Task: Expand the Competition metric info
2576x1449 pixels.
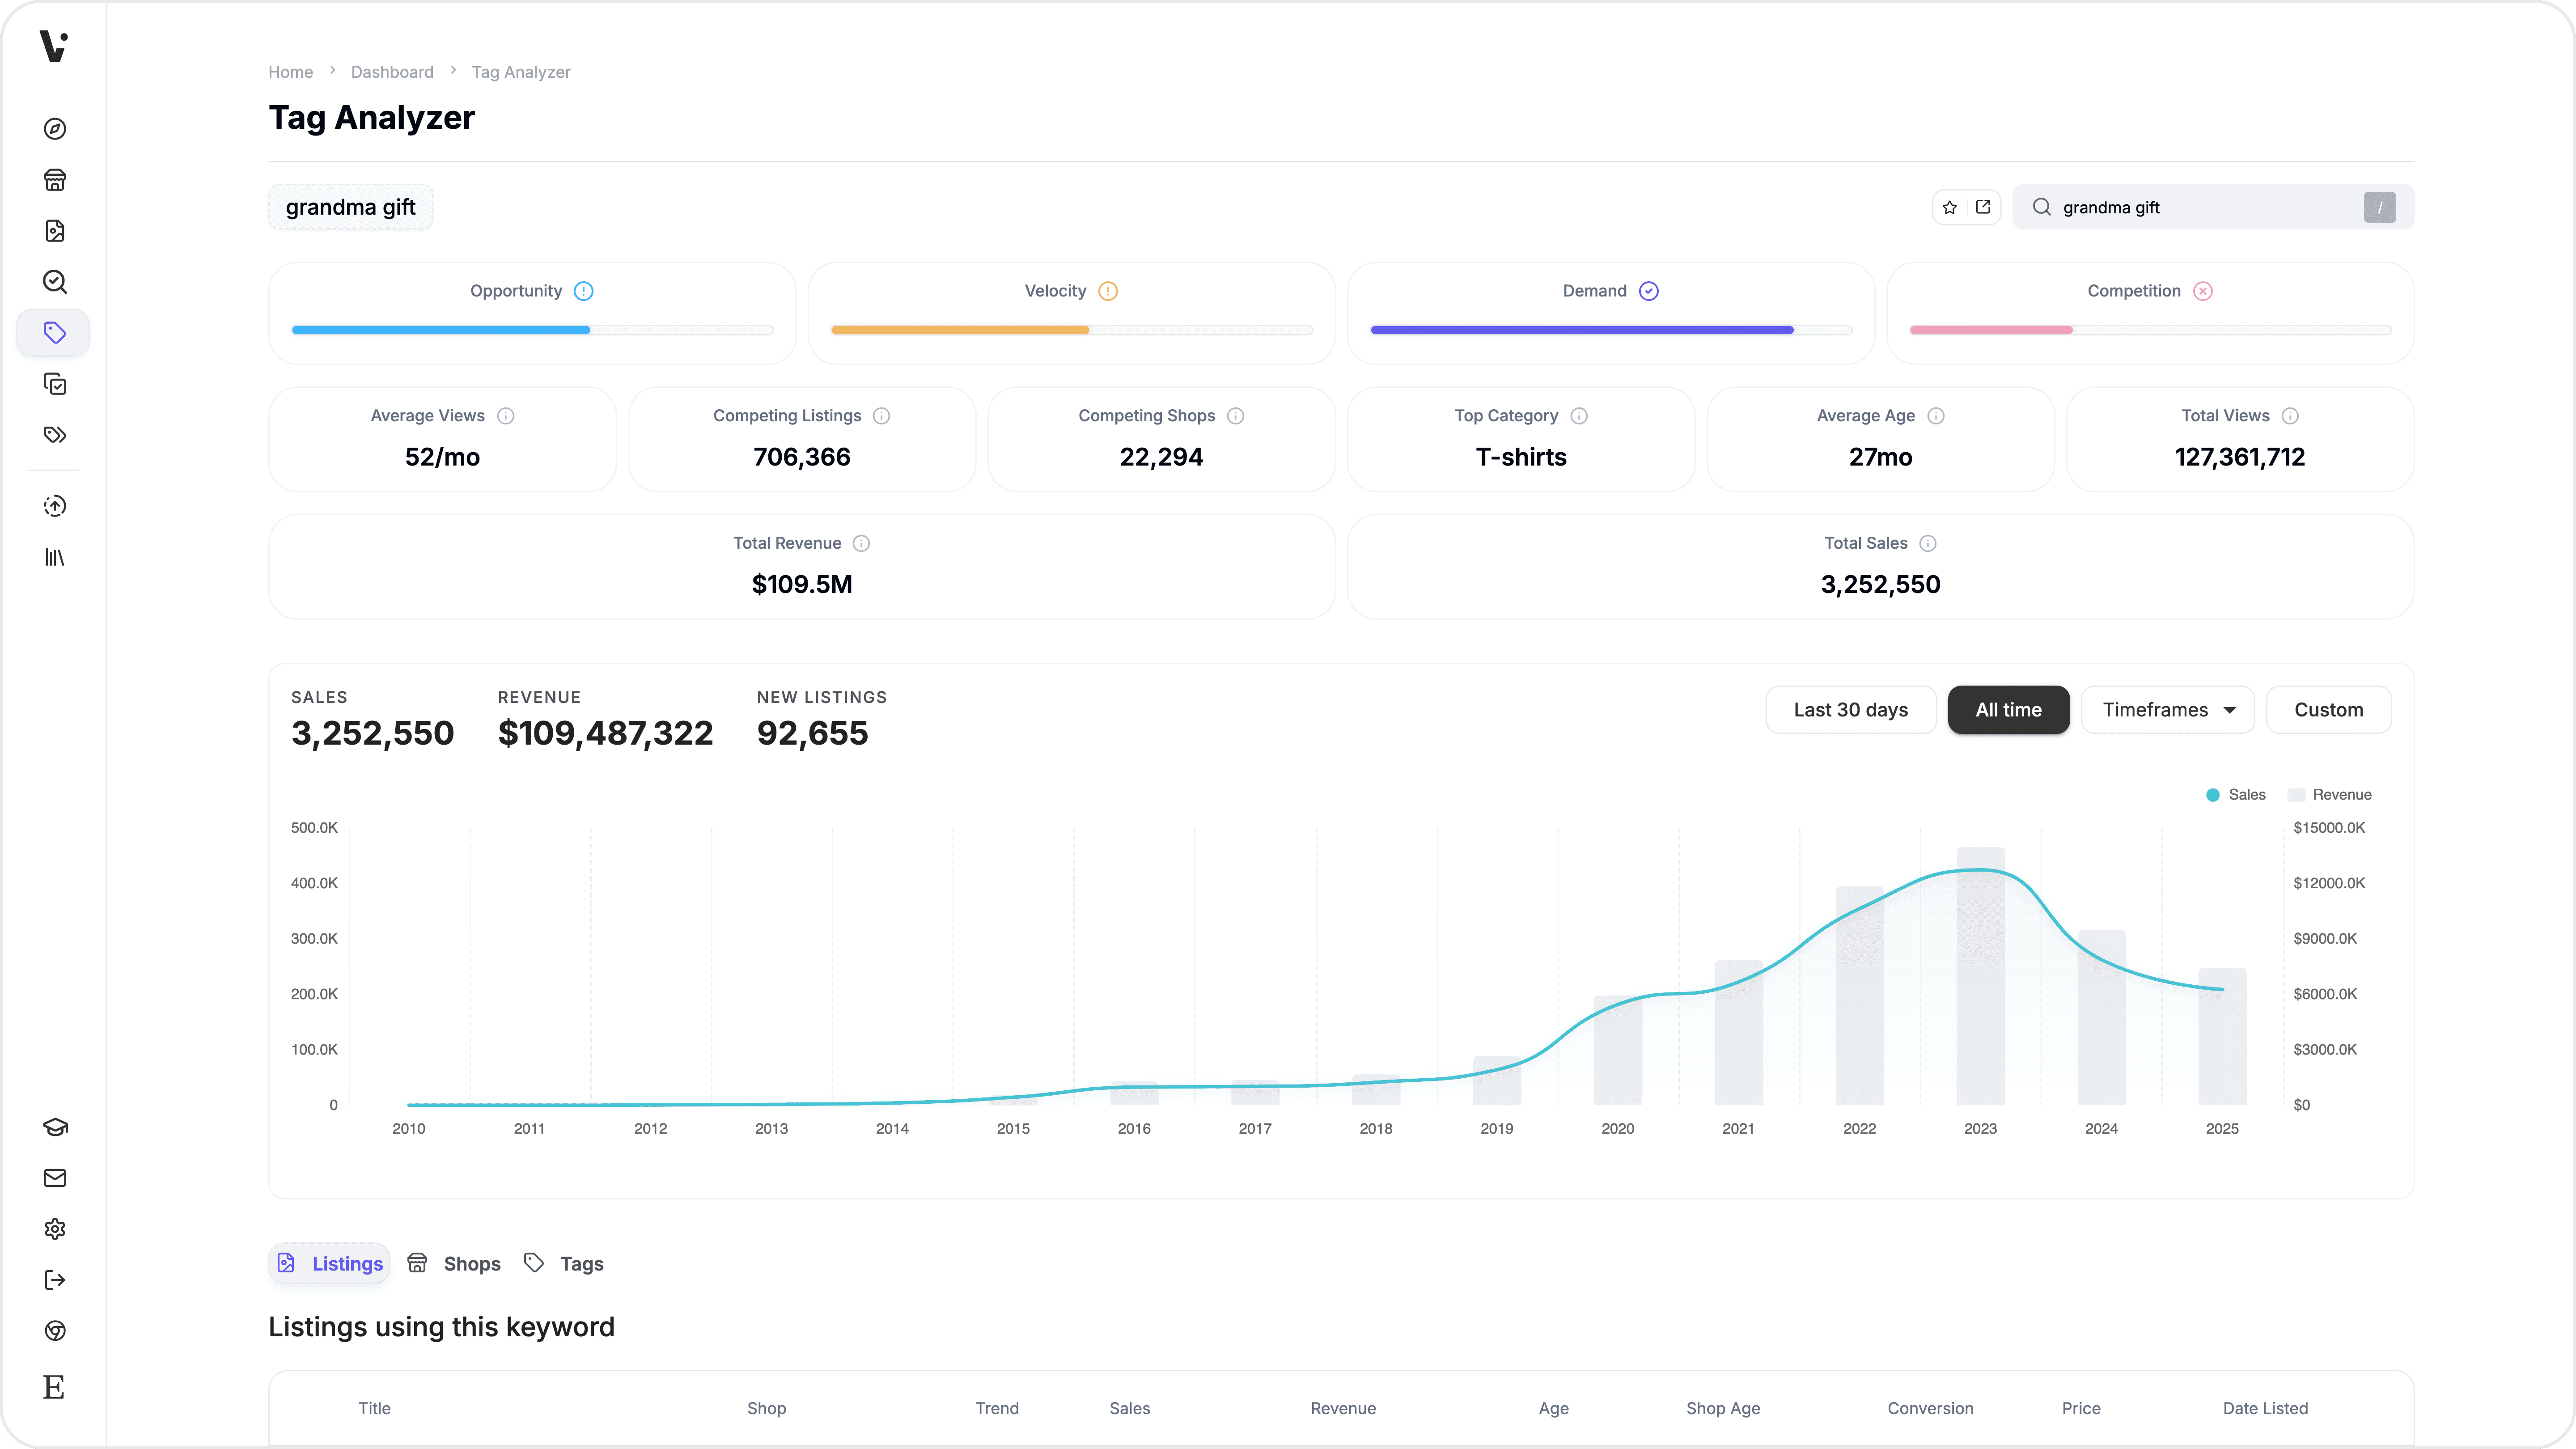Action: click(x=2203, y=291)
